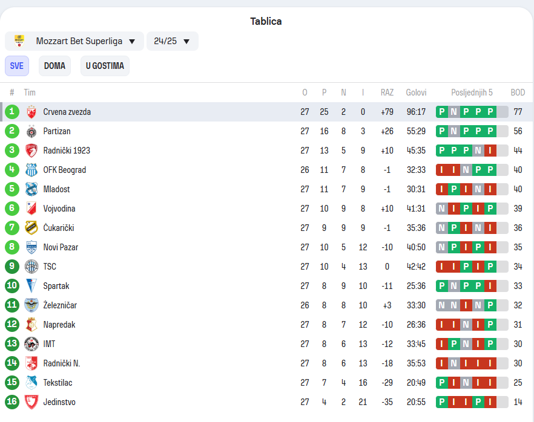Viewport: 534px width, 422px height.
Task: Open the Novi Pazar team link
Action: pyautogui.click(x=61, y=247)
